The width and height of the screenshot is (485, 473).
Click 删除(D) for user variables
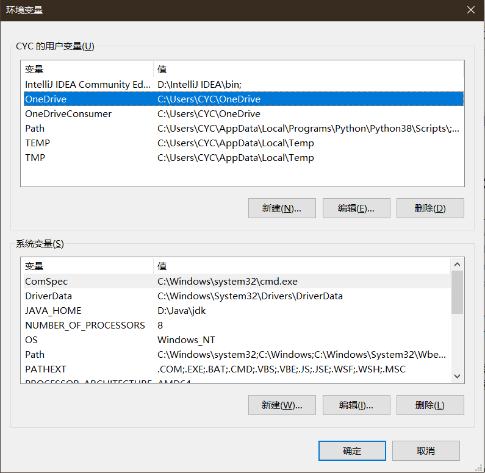coord(430,208)
